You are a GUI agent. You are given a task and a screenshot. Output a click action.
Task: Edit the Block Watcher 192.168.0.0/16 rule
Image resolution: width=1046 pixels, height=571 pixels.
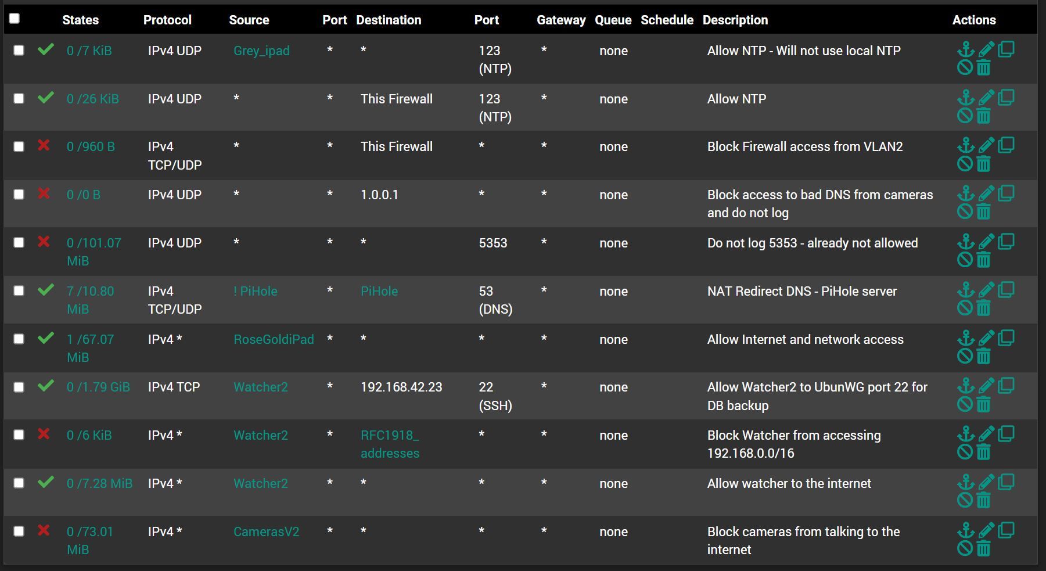pos(986,434)
